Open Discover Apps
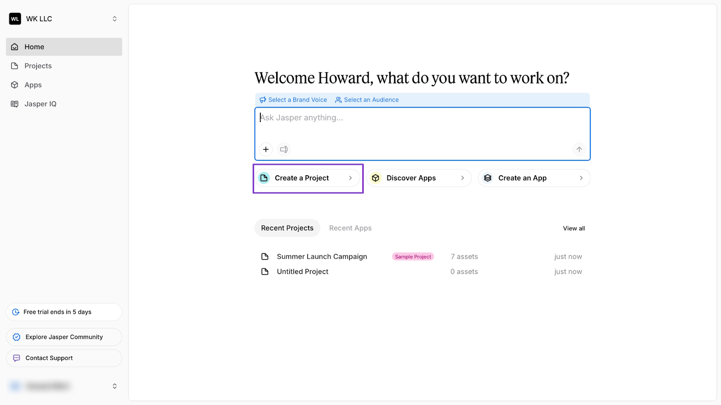 pos(419,178)
